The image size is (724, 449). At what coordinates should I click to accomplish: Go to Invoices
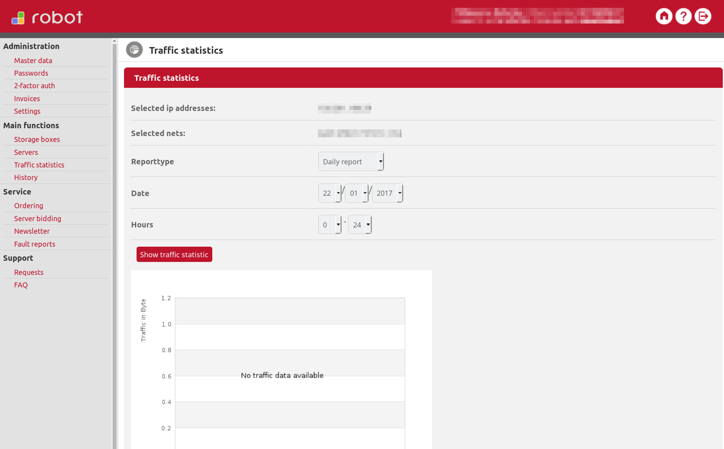27,98
